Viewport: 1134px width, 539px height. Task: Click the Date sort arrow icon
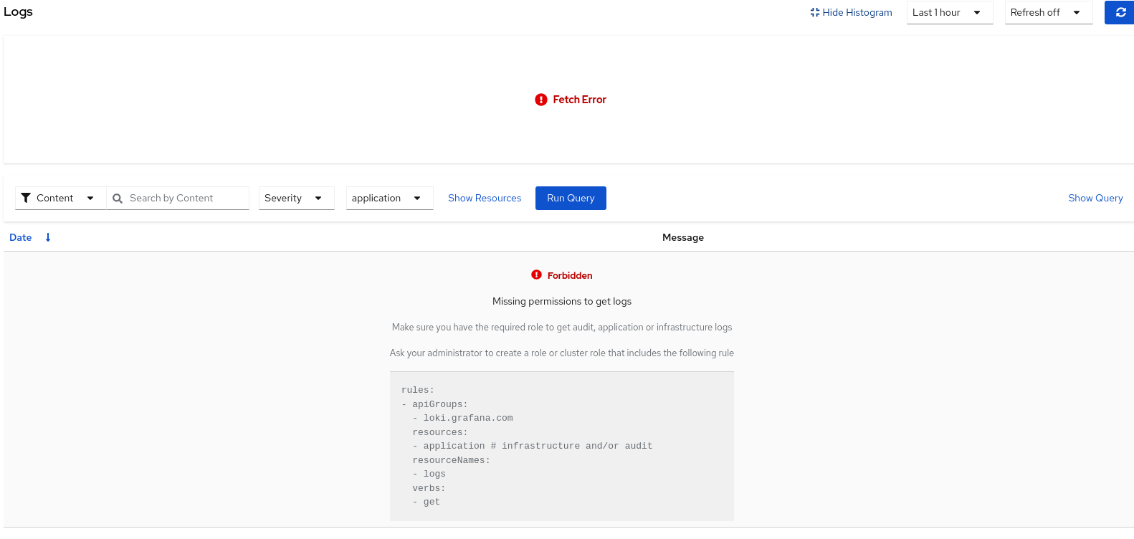(48, 237)
